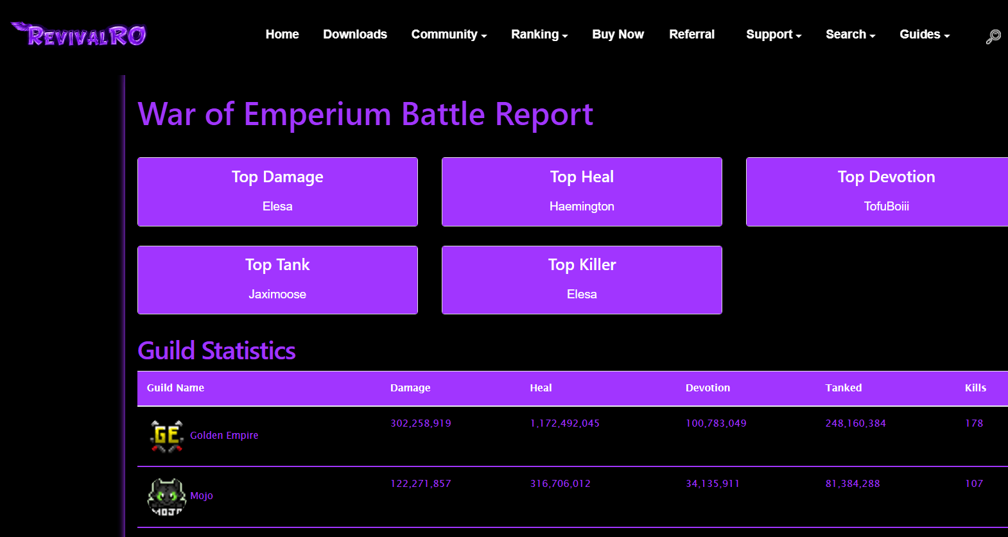The width and height of the screenshot is (1008, 537).
Task: Expand the Community dropdown menu
Action: pos(449,35)
